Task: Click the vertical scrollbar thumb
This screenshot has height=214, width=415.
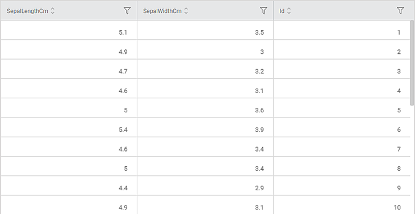Action: 412,63
